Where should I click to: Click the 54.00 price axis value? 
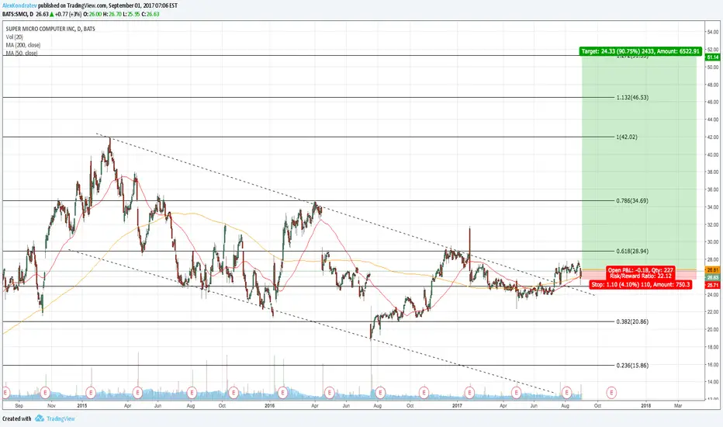[x=712, y=32]
